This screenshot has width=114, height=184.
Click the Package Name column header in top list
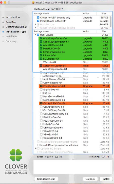click(x=41, y=13)
